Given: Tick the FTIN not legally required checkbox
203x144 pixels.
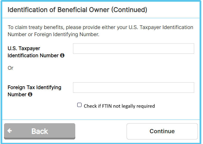Looking at the screenshot, I should [80, 105].
